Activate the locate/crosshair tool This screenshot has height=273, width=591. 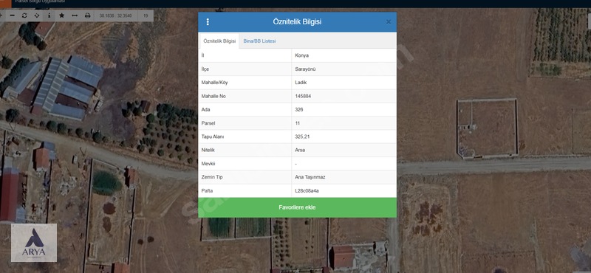pyautogui.click(x=36, y=15)
